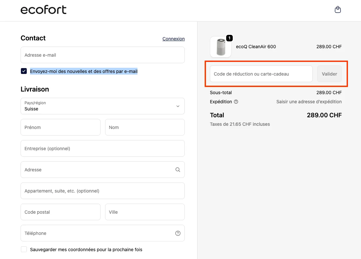Select the Entreprise (optionnel) field

(102, 149)
